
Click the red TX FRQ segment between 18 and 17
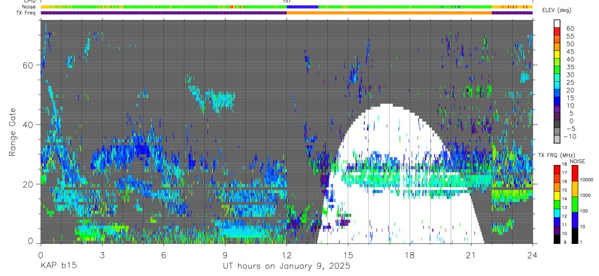[x=558, y=169]
